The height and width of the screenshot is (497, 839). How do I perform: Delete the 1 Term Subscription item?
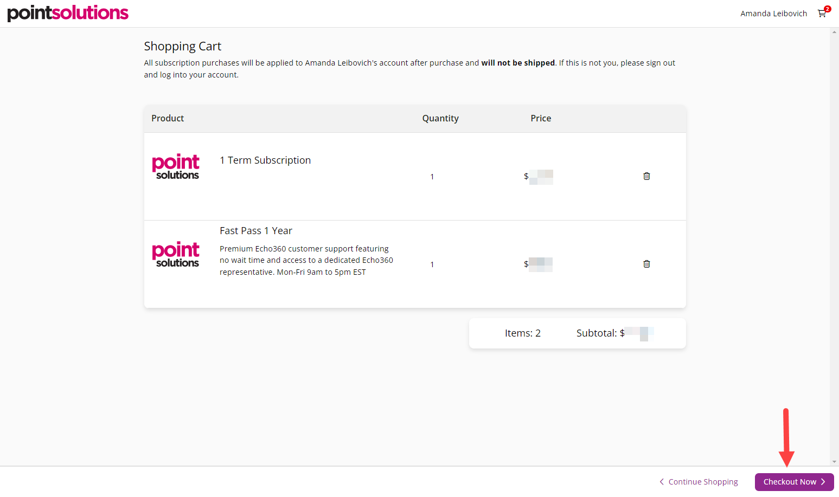[x=646, y=176]
